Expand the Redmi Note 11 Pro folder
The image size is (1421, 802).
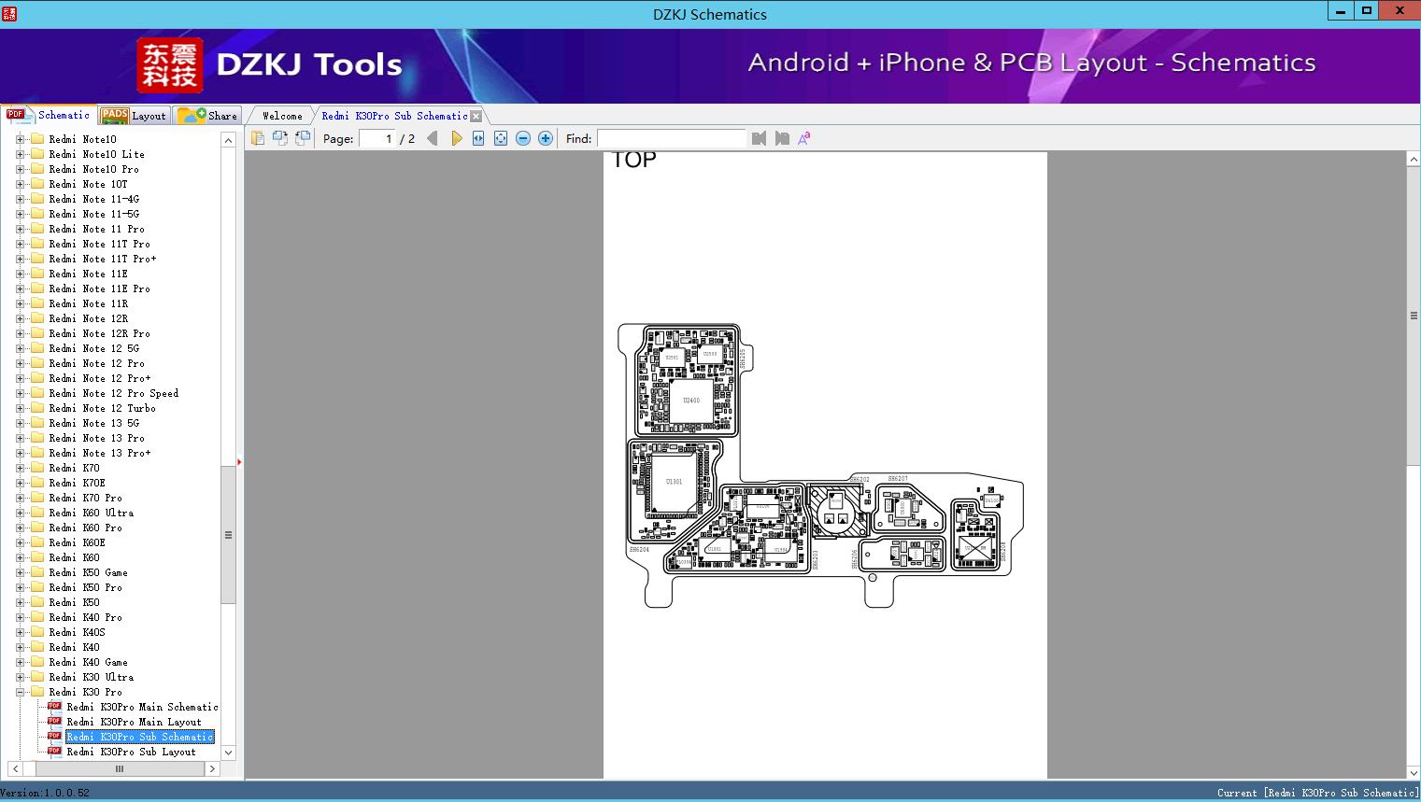(20, 229)
